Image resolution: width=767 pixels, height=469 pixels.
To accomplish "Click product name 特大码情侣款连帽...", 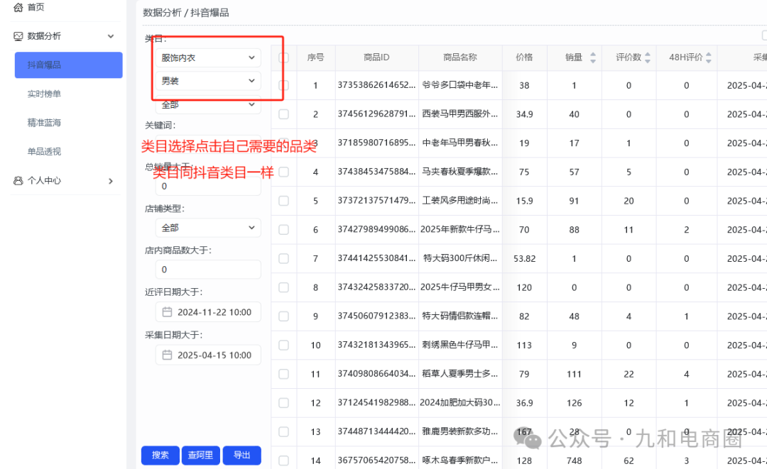I will [x=459, y=316].
